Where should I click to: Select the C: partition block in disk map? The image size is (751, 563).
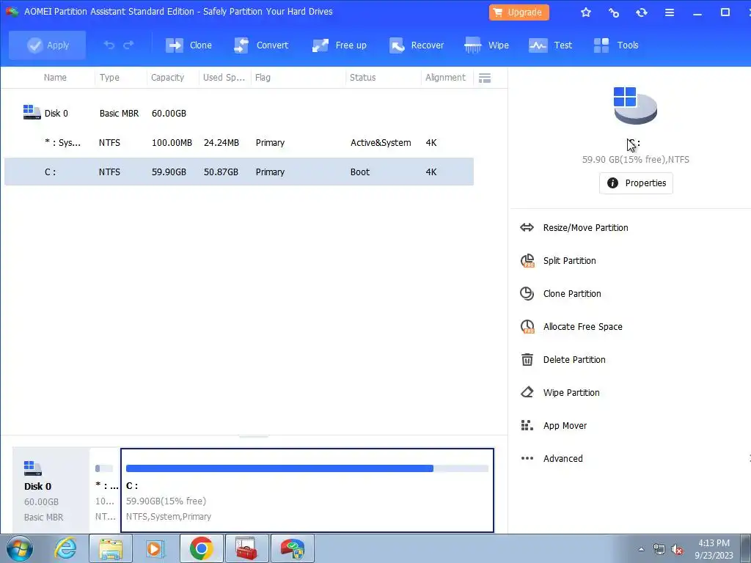coord(307,490)
